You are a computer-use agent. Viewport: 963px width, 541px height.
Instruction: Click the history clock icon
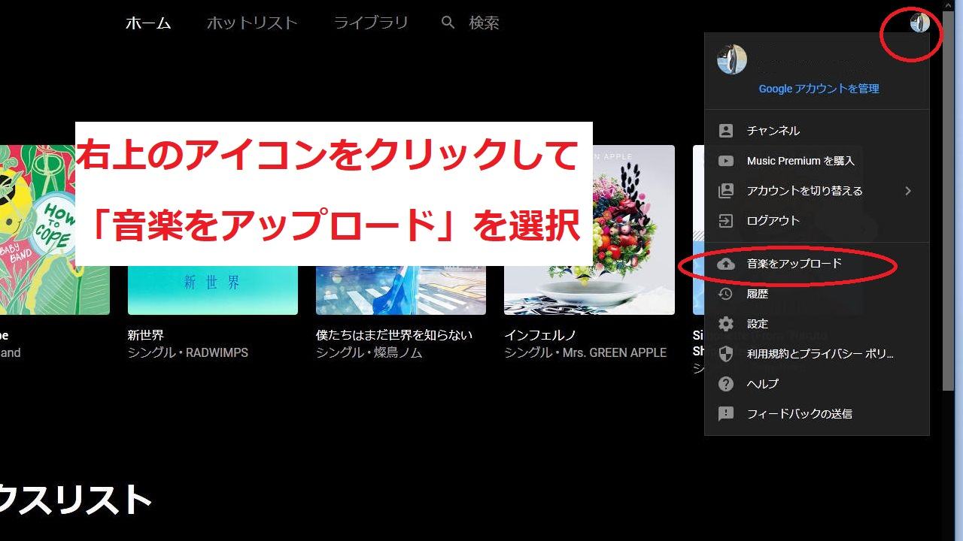coord(726,294)
